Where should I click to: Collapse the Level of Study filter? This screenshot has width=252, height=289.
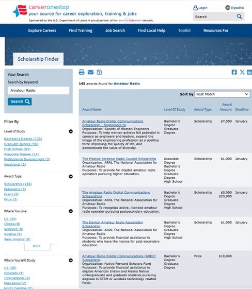(x=71, y=131)
